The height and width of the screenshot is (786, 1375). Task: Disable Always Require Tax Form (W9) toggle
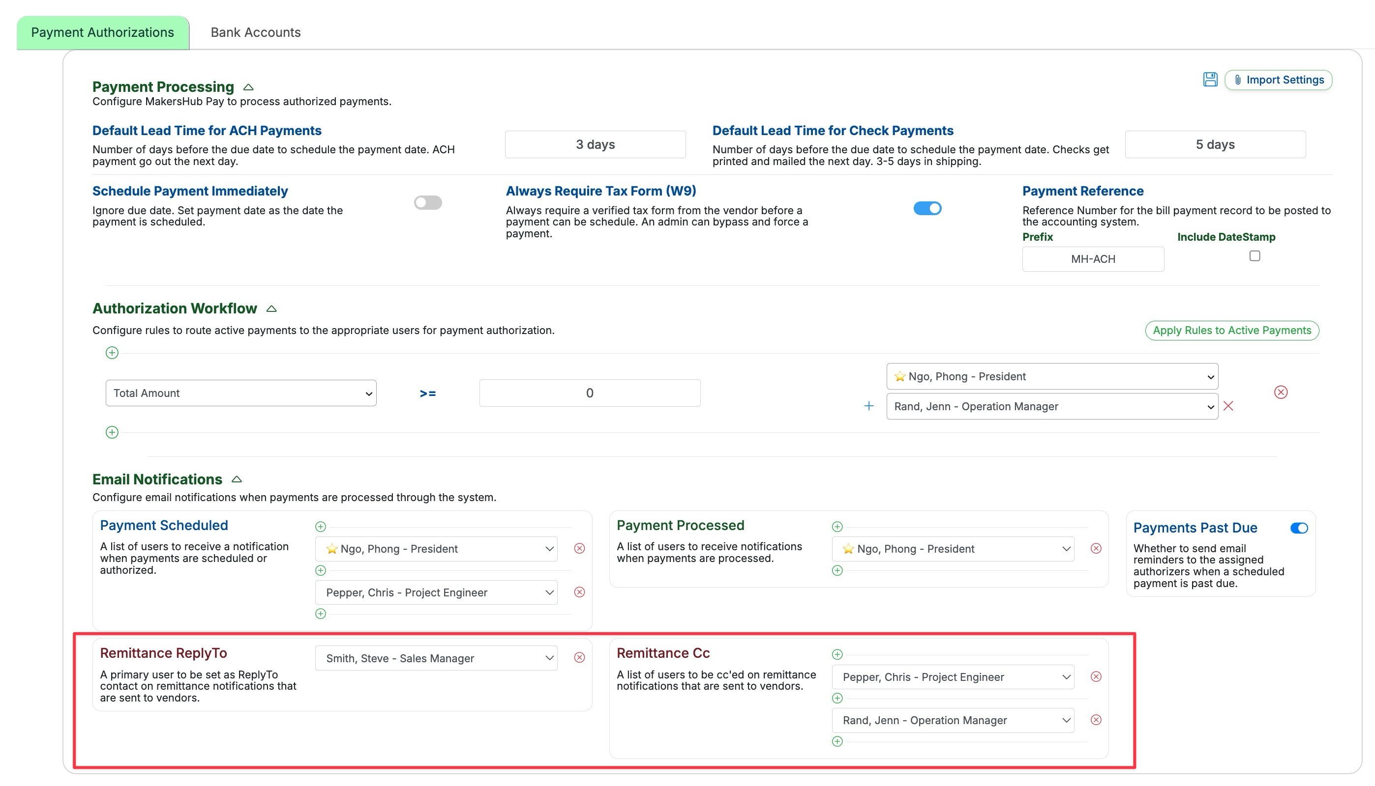(927, 208)
